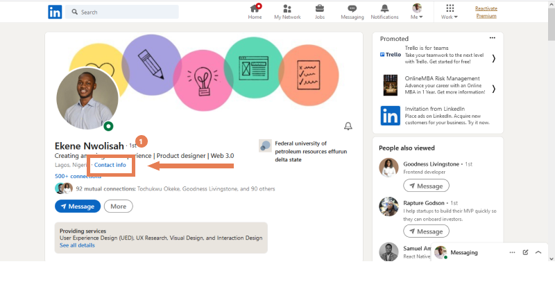Click the search magnifier icon
Image resolution: width=555 pixels, height=282 pixels.
pyautogui.click(x=75, y=12)
